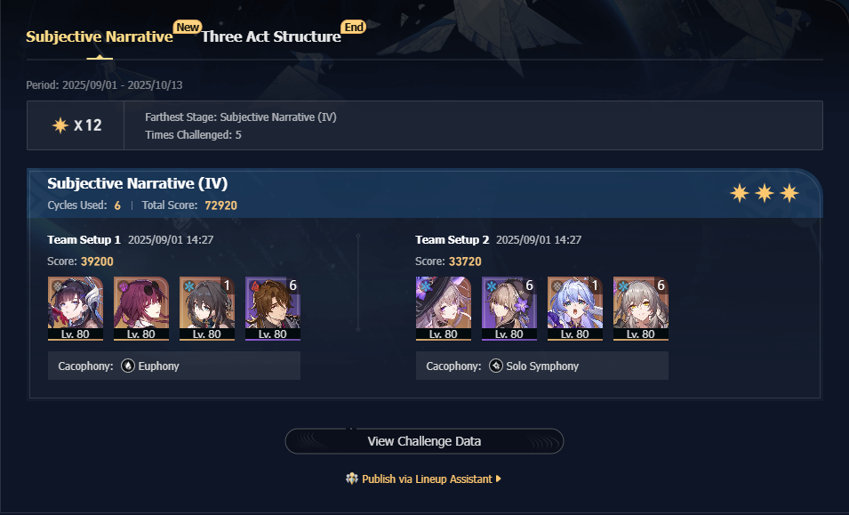Click the Lineup Assistant flower icon

[352, 479]
